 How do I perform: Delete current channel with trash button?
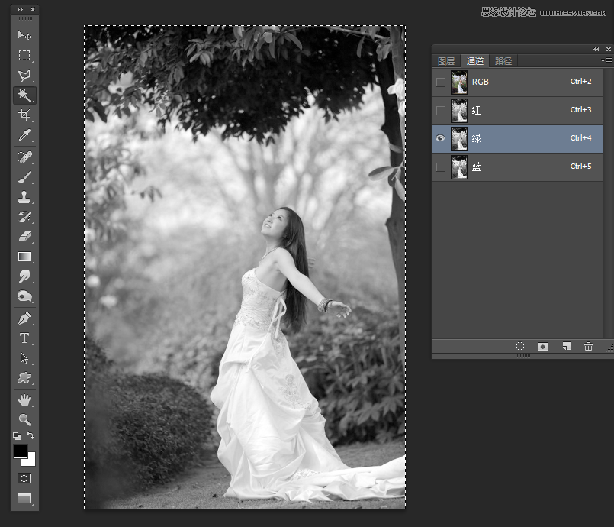coord(588,346)
